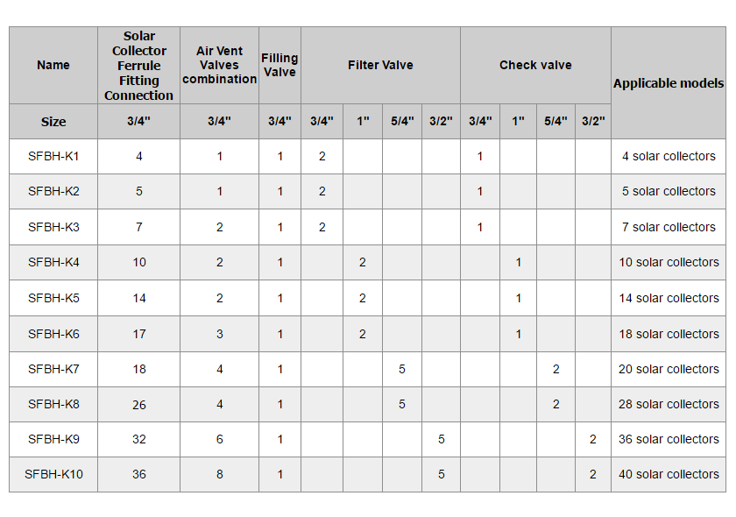Select the SFBH-K10 name cell

pos(53,474)
